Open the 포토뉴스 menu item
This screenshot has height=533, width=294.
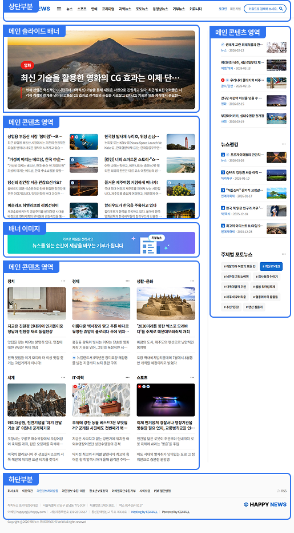tap(142, 9)
